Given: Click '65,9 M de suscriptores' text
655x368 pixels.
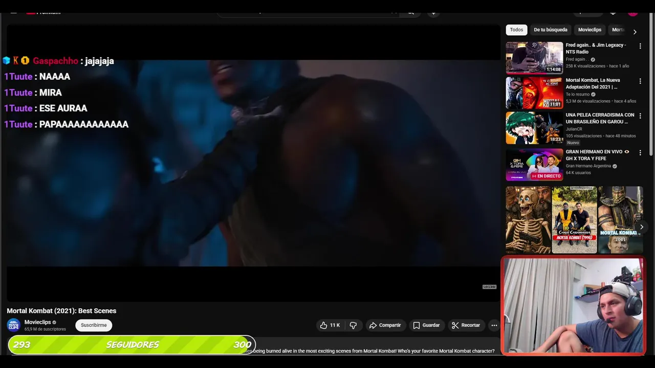Looking at the screenshot, I should (x=45, y=329).
